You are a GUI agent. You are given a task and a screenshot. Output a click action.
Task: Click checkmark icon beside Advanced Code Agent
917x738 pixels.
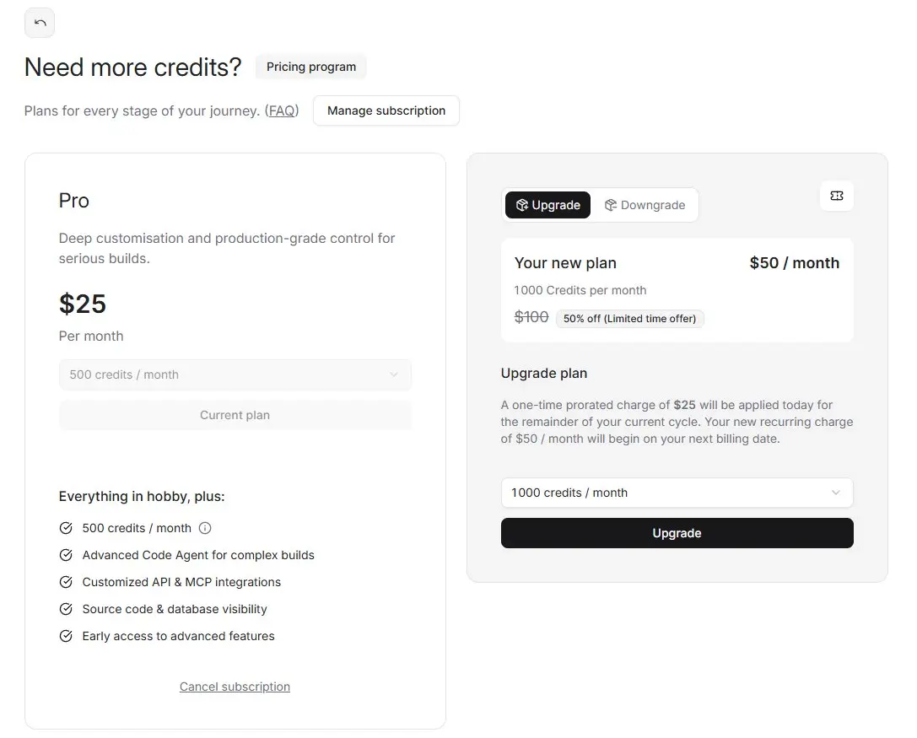tap(66, 555)
